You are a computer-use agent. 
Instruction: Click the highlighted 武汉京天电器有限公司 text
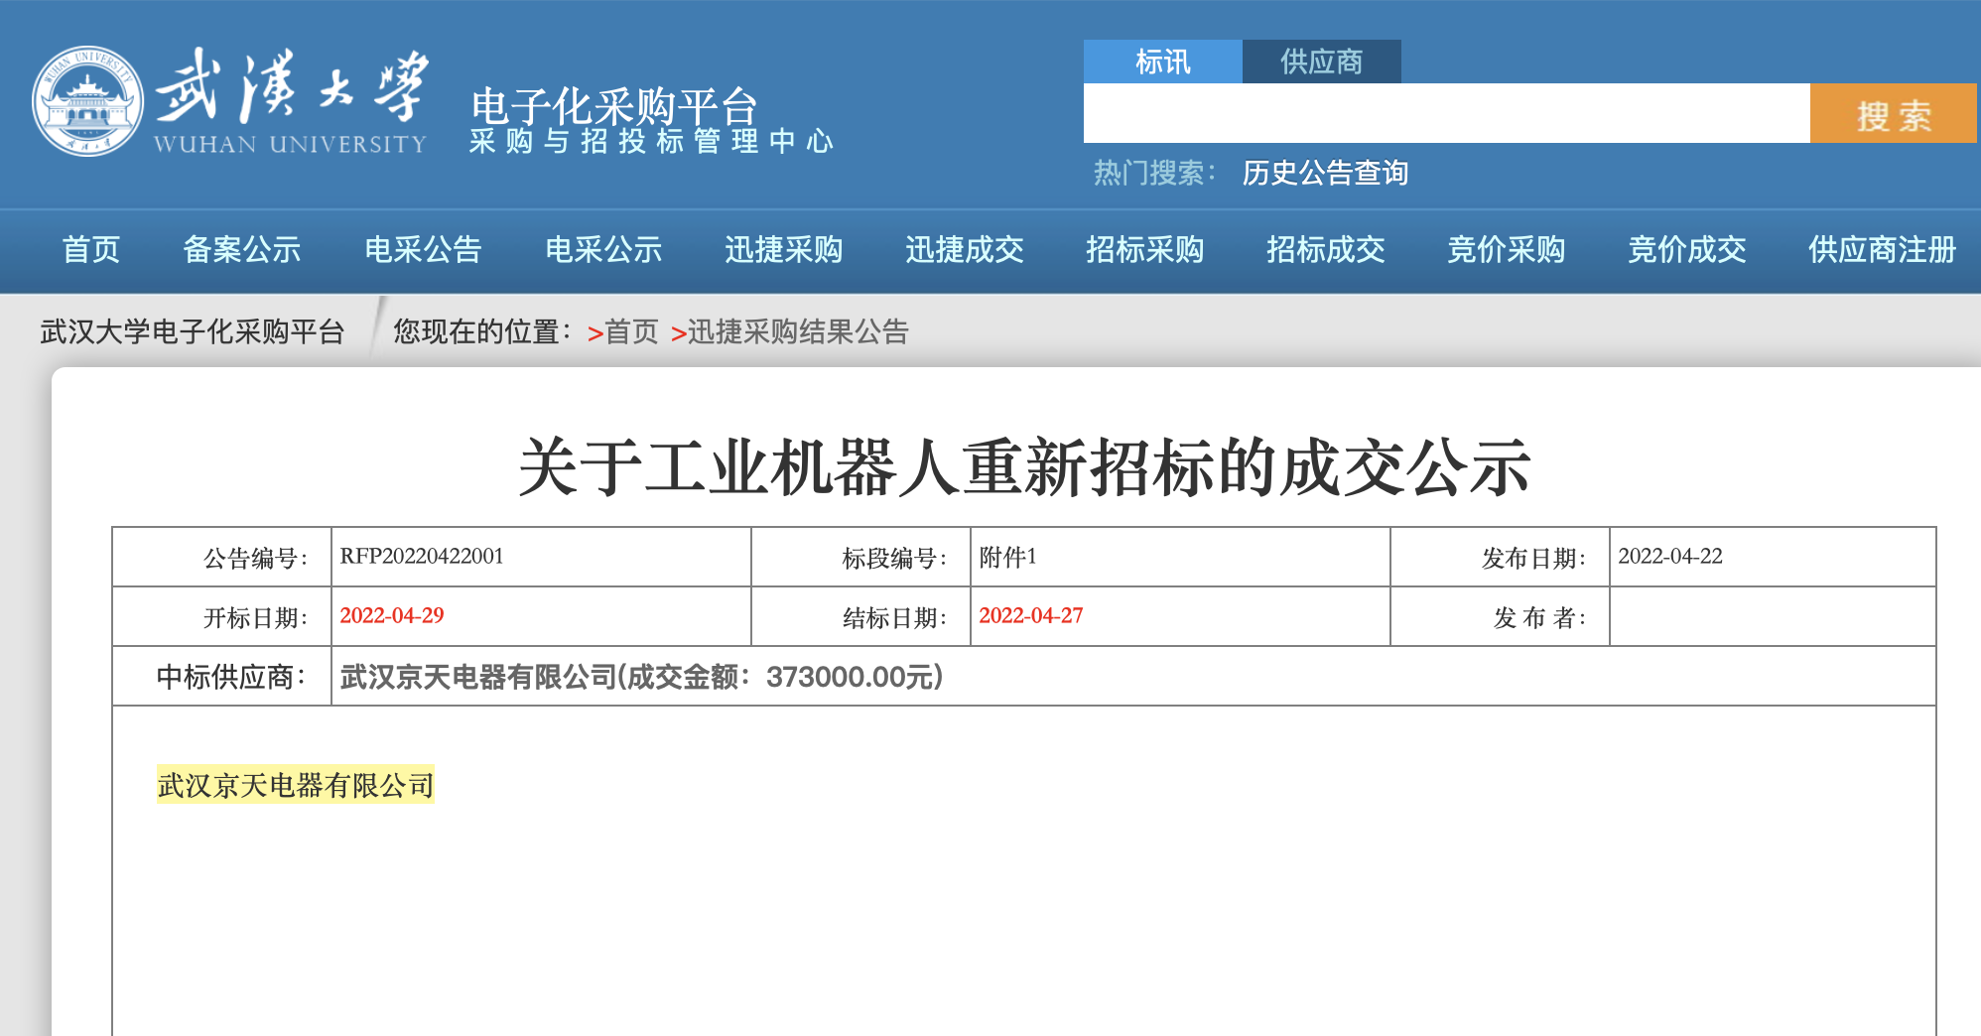coord(296,785)
